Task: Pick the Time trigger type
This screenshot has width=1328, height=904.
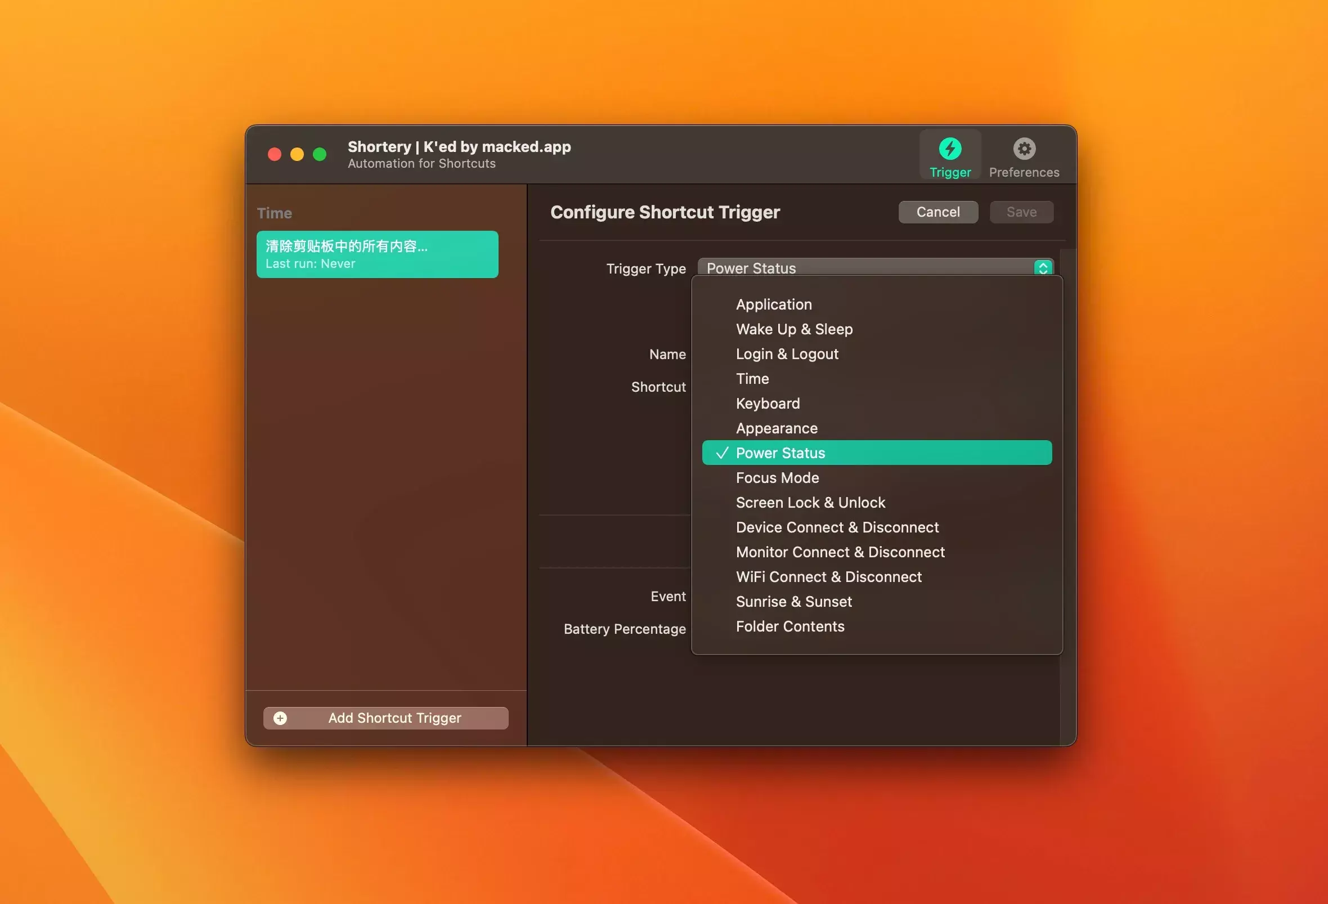Action: 752,378
